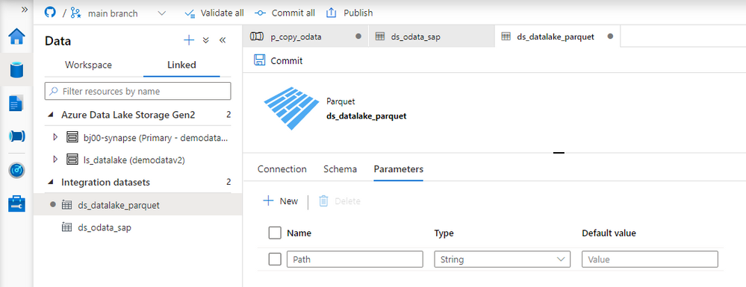This screenshot has height=287, width=746.
Task: Open the Develop hub document icon
Action: coord(16,103)
